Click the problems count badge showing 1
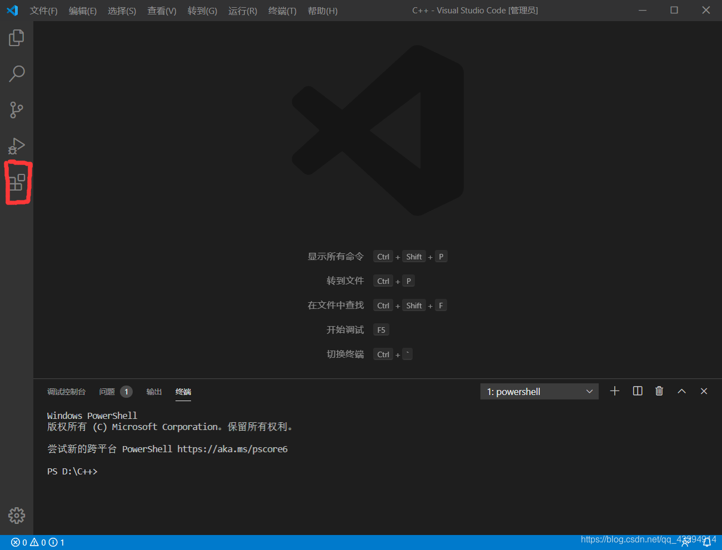The width and height of the screenshot is (722, 550). point(126,392)
